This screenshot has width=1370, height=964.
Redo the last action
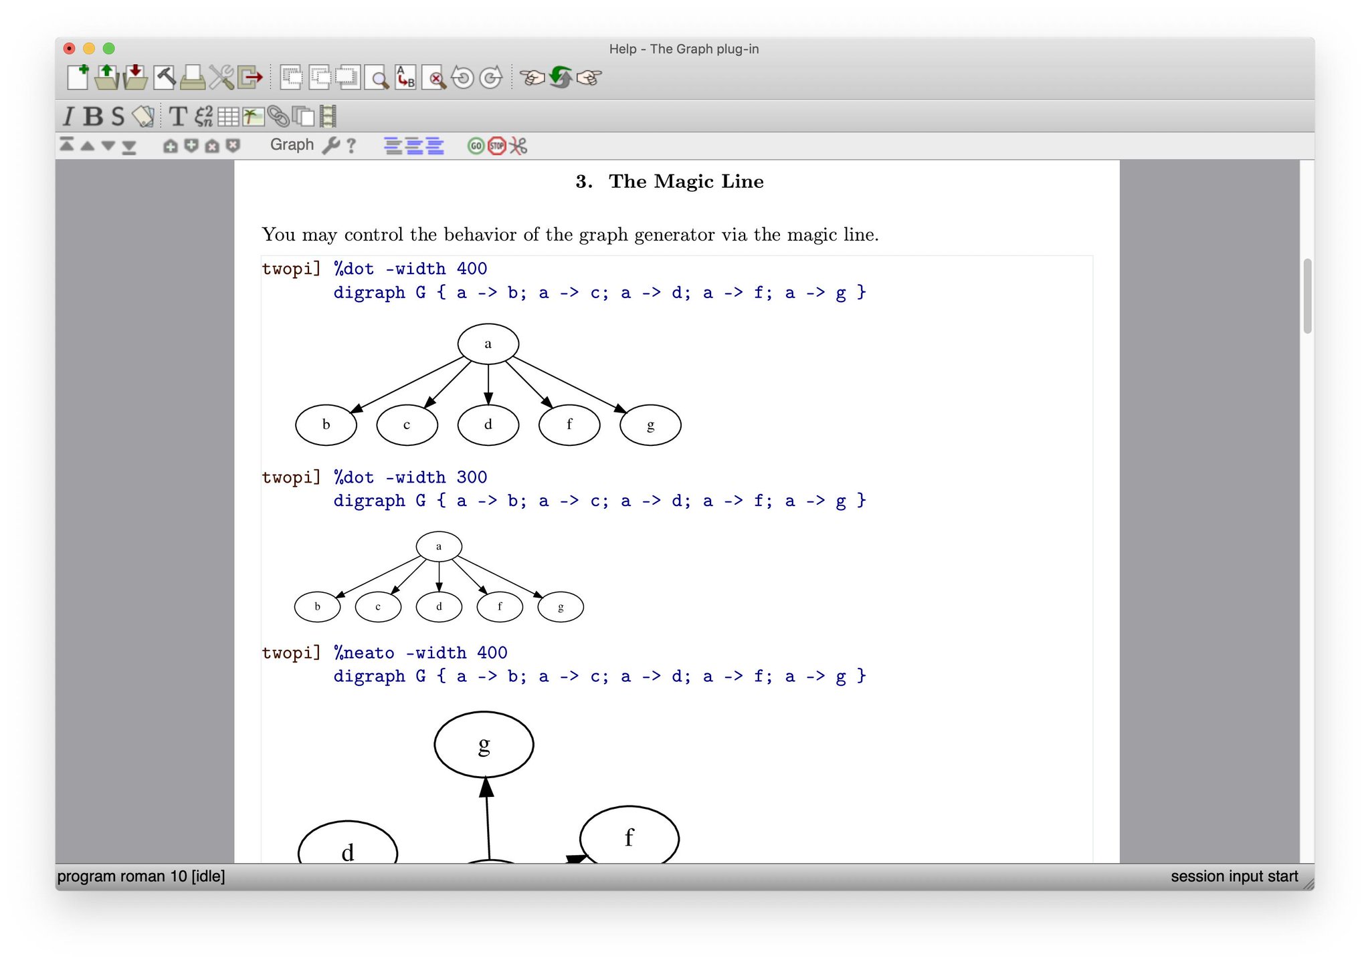click(490, 78)
